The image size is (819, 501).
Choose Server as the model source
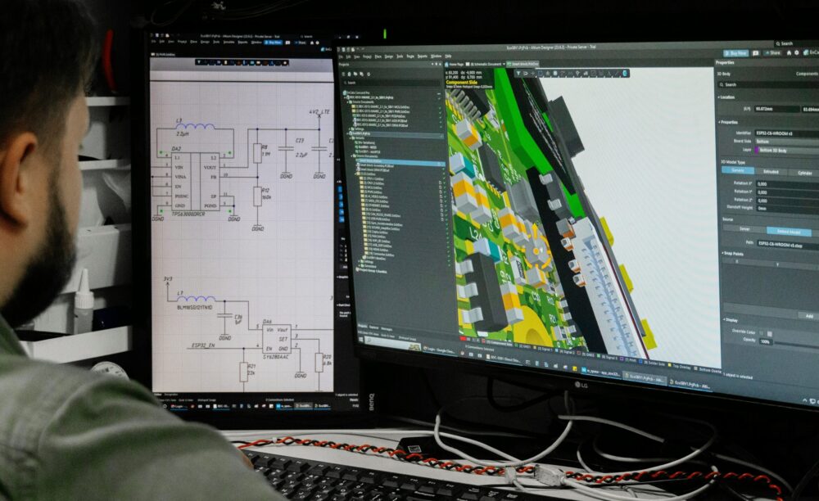click(744, 229)
